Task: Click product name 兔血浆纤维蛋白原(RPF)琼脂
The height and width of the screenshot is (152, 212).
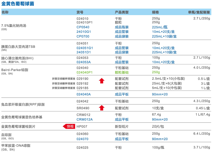Action: tap(23, 105)
